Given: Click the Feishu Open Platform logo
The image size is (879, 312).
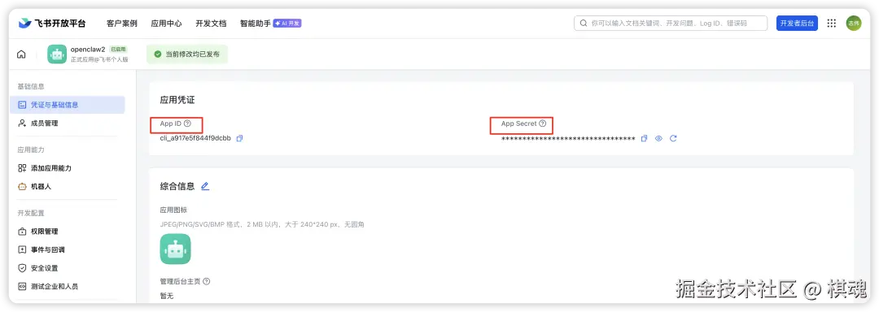Looking at the screenshot, I should click(x=52, y=24).
